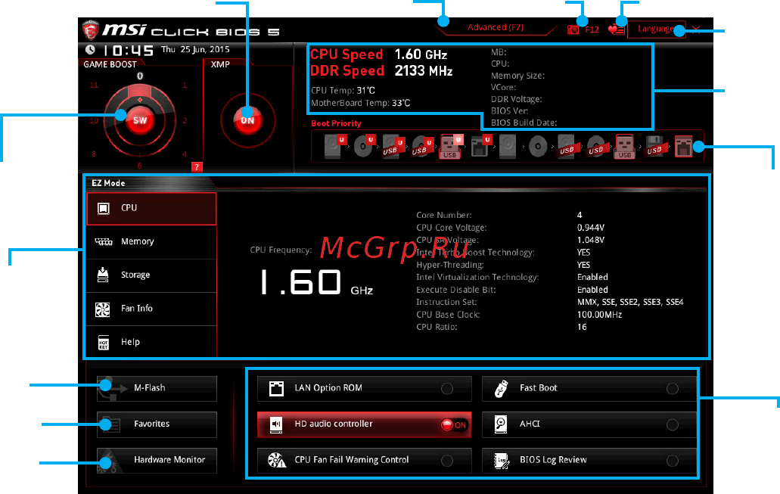Open the Favorites button at bottom left

pyautogui.click(x=157, y=424)
